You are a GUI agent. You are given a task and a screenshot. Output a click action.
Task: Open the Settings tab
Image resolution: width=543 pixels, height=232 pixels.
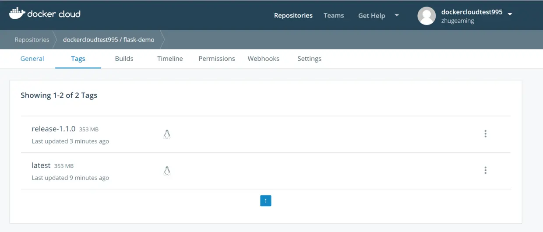click(309, 59)
